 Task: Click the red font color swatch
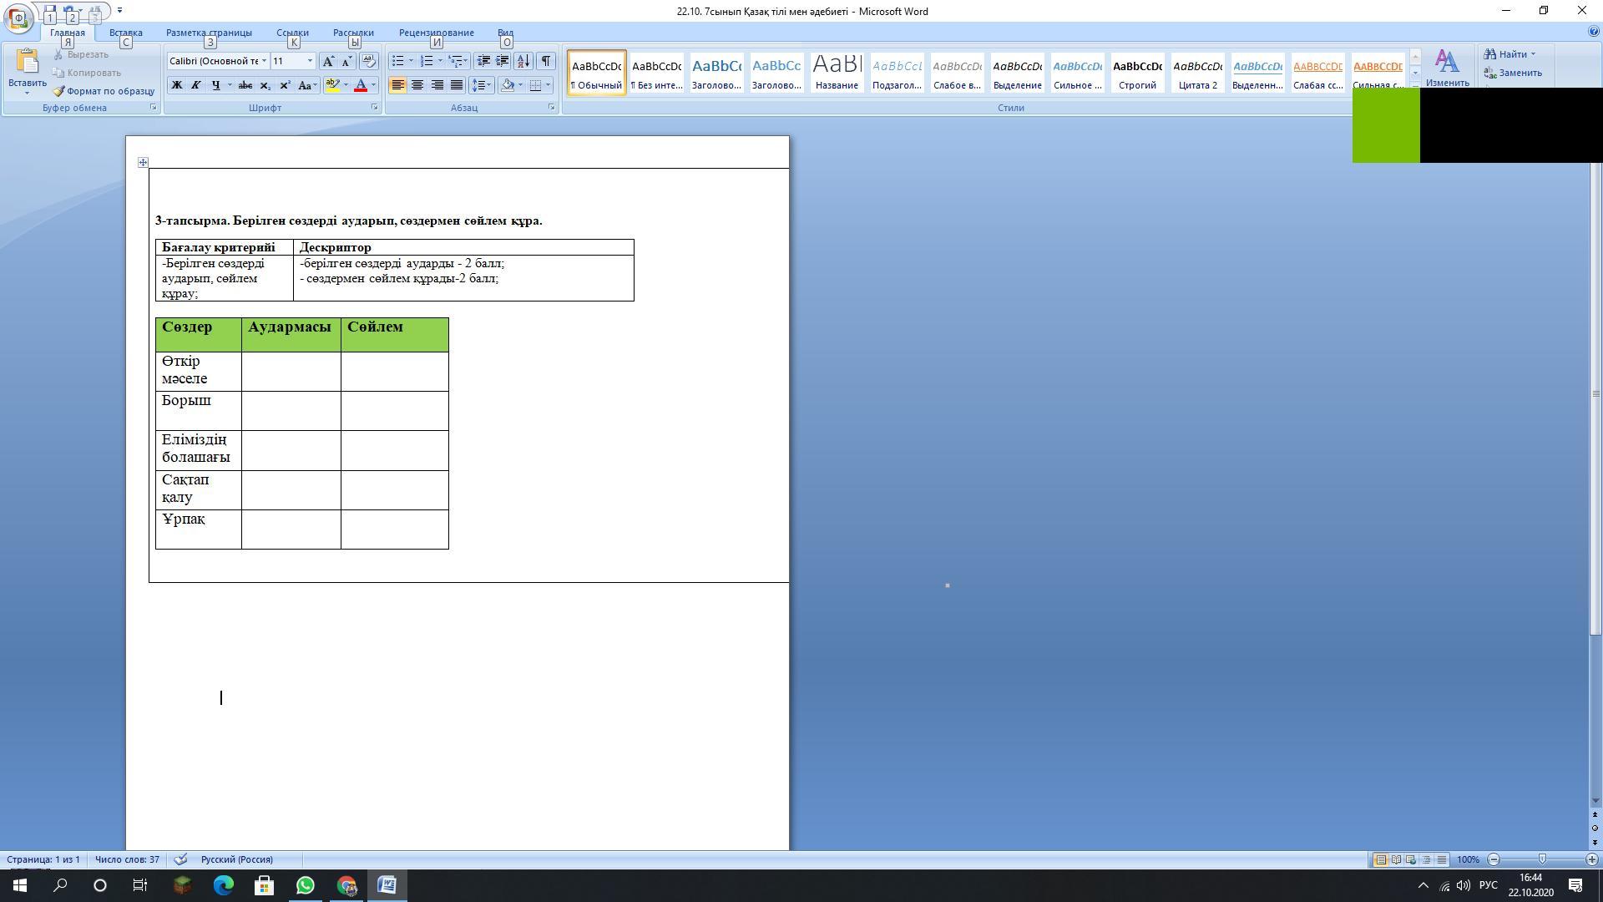(x=361, y=85)
